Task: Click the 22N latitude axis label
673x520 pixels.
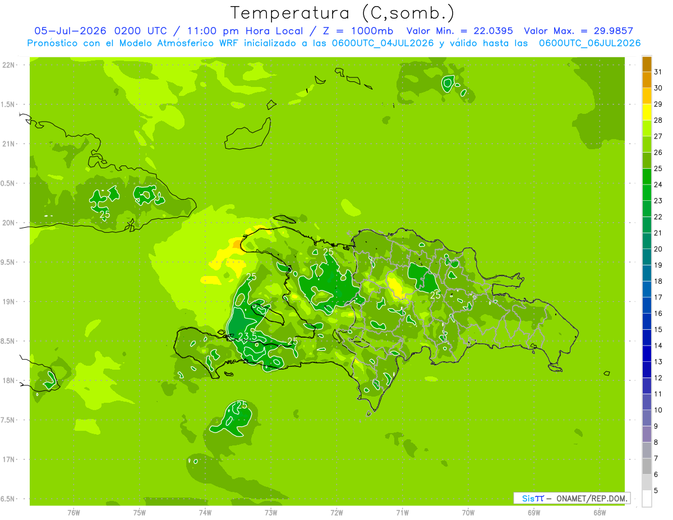Action: coord(9,65)
